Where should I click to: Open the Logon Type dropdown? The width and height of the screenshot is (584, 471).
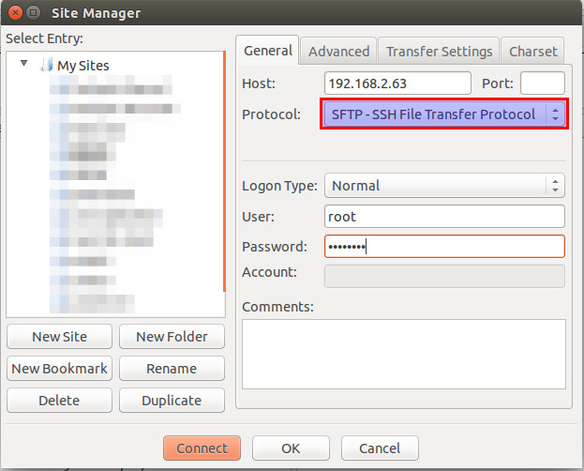(x=444, y=186)
